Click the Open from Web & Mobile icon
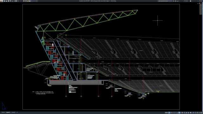Viewport: 203px width, 114px height. [x=12, y=1]
